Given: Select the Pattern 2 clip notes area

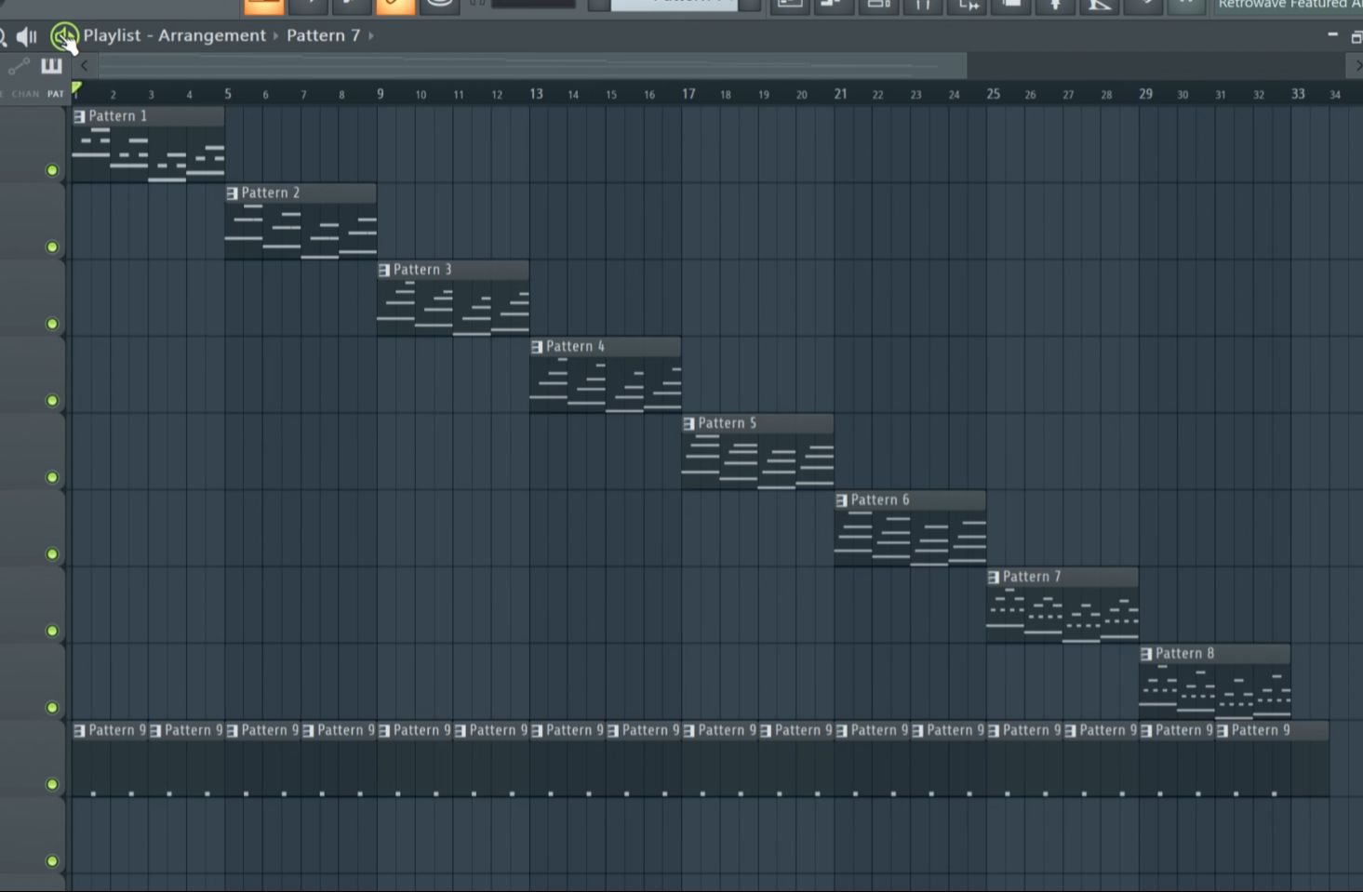Looking at the screenshot, I should (x=301, y=231).
